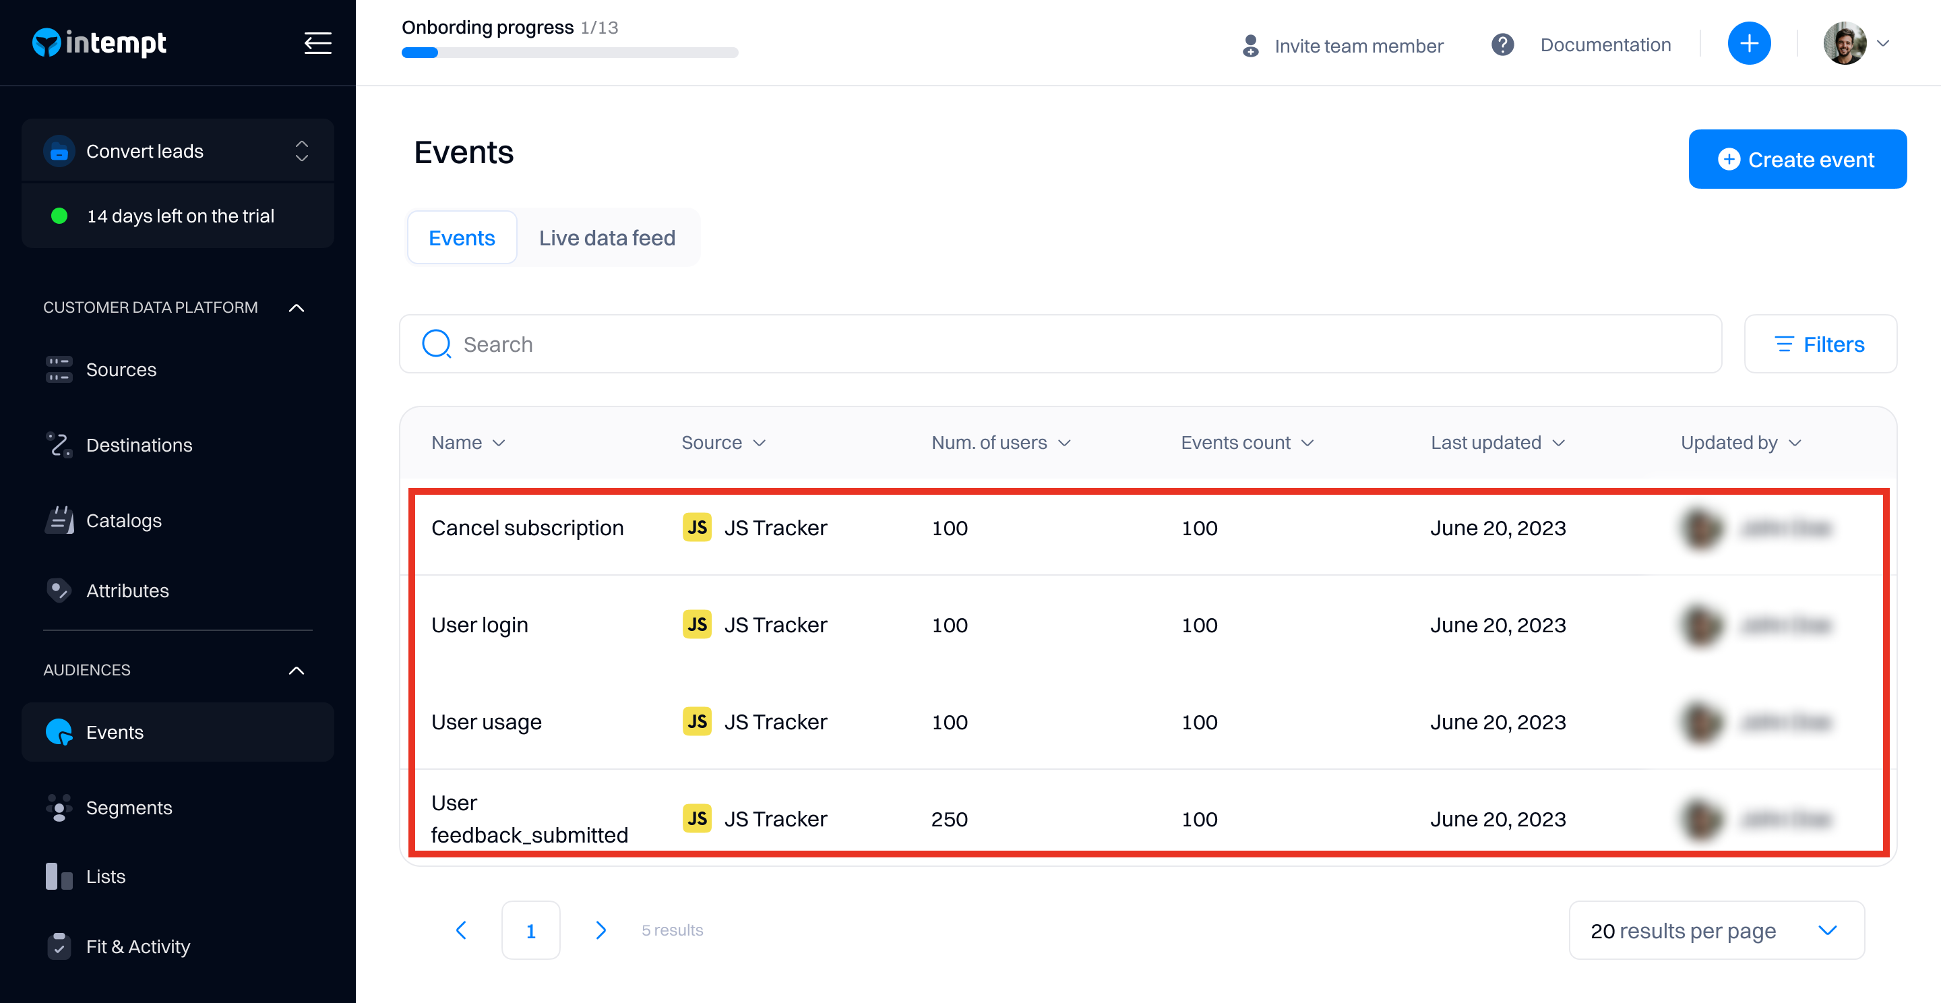Collapse the Audiences section
The image size is (1941, 1003).
point(297,670)
